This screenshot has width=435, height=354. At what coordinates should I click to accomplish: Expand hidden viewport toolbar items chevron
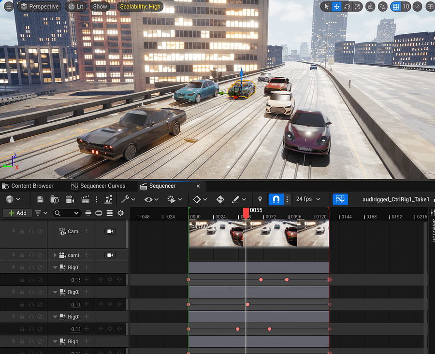click(417, 6)
